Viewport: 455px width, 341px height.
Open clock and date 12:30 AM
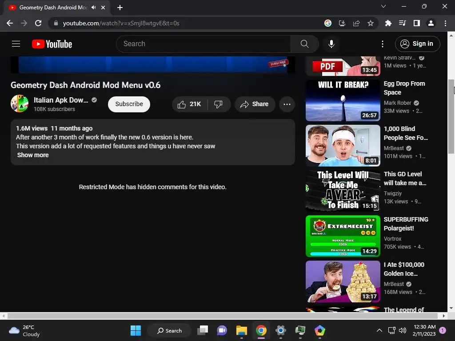[x=424, y=330]
